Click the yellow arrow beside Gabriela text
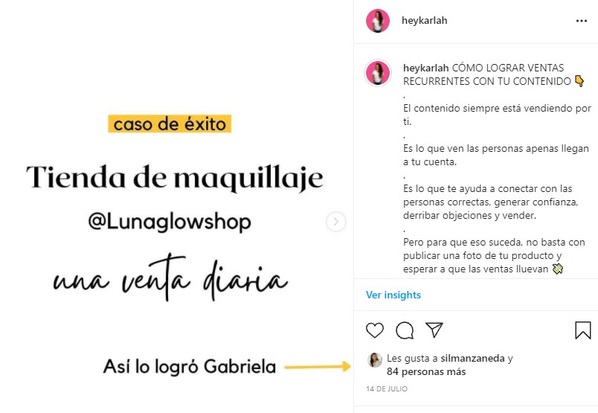The image size is (598, 413). (318, 367)
